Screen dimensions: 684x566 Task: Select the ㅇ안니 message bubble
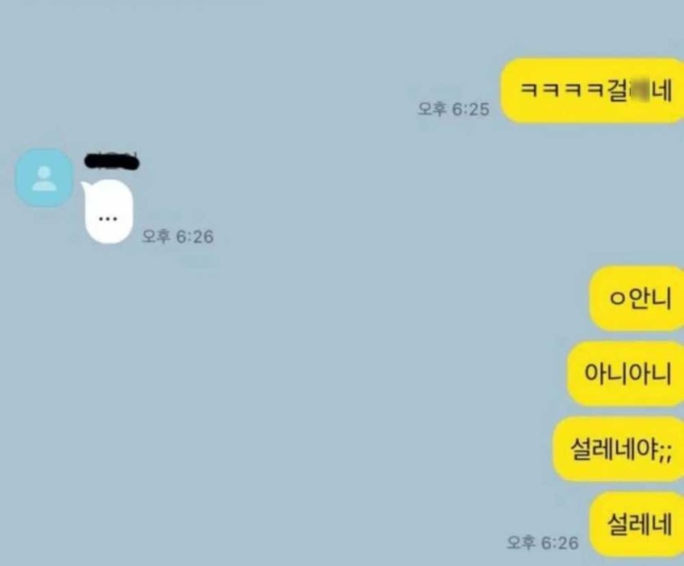pos(636,298)
